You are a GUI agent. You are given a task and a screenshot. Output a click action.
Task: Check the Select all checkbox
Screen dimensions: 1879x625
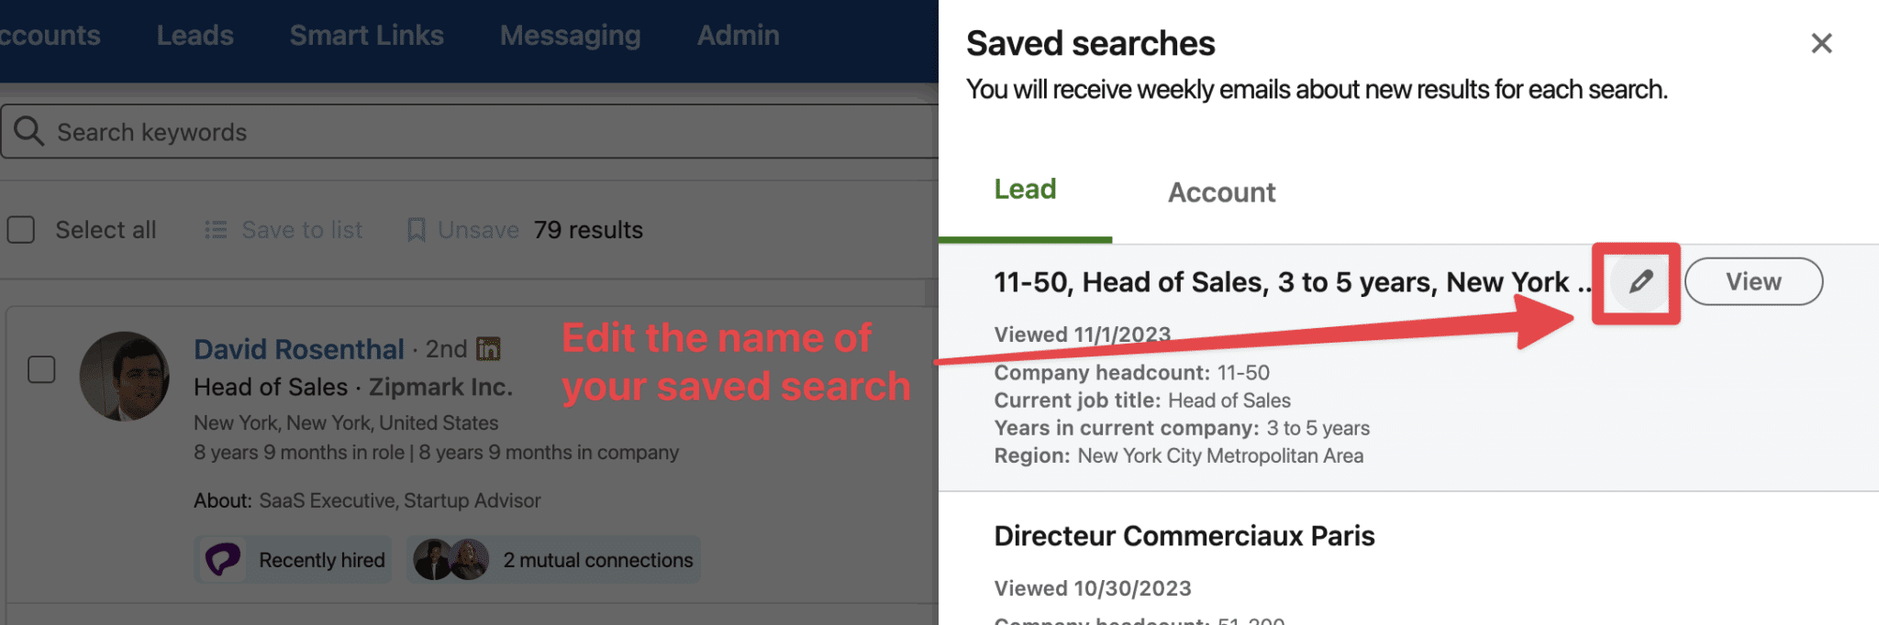(x=21, y=230)
